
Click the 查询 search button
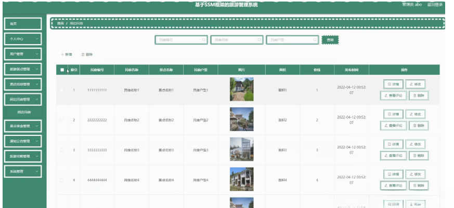tap(330, 40)
